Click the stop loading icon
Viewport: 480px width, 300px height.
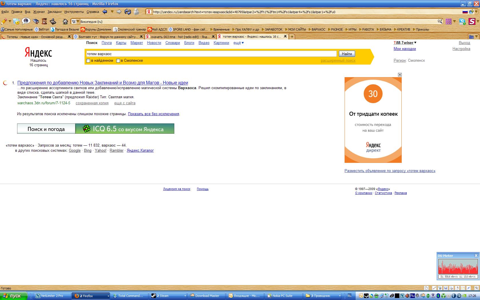(x=137, y=12)
